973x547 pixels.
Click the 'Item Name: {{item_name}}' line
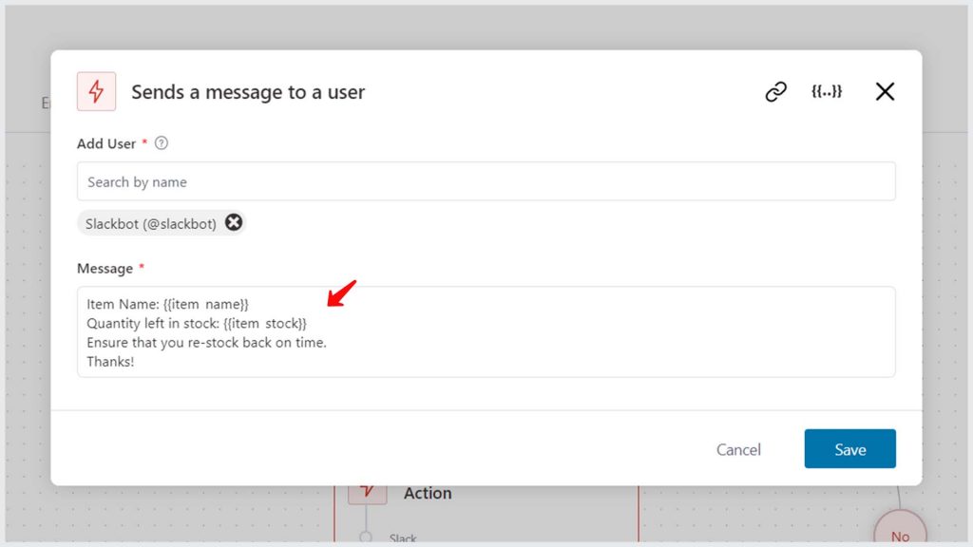[167, 304]
